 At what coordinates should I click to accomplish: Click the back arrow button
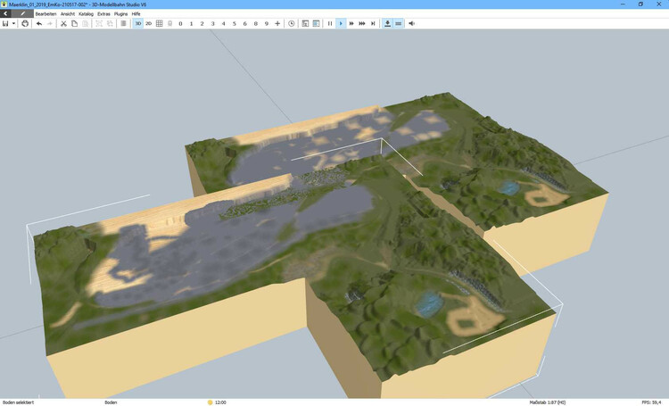pyautogui.click(x=7, y=14)
